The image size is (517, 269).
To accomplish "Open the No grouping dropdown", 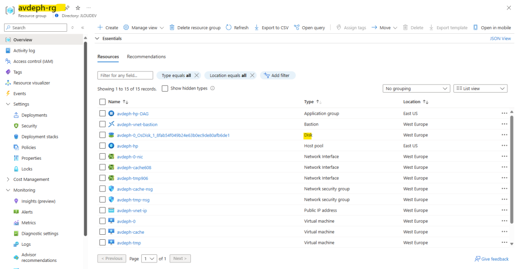I will point(416,89).
